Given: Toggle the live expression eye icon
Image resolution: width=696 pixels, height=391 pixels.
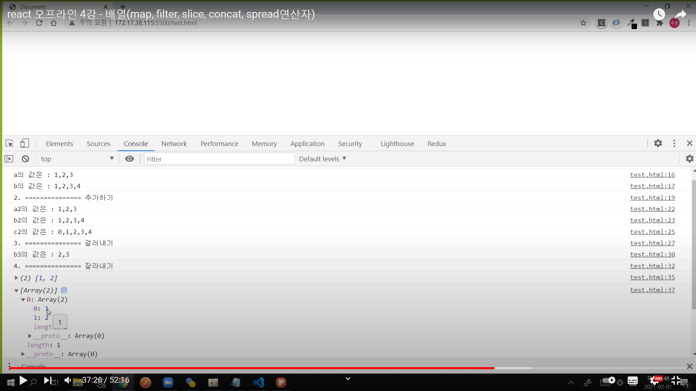Looking at the screenshot, I should (x=129, y=159).
